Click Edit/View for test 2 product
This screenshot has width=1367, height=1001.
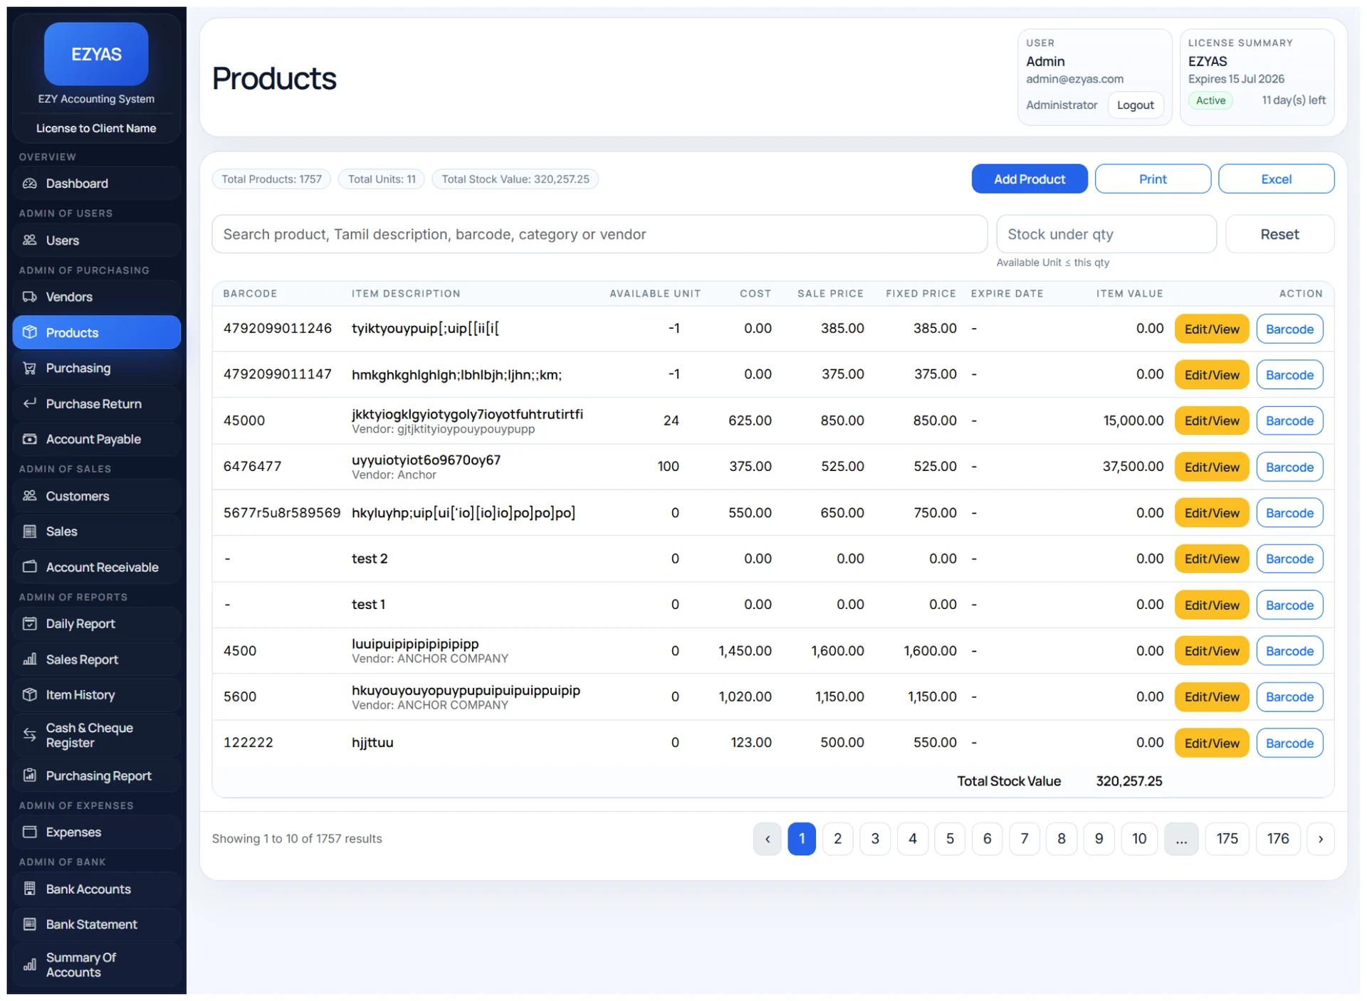[x=1212, y=559]
